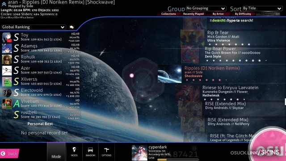
Task: Click the gold S rank on rustbell's score
Action: pos(16,115)
